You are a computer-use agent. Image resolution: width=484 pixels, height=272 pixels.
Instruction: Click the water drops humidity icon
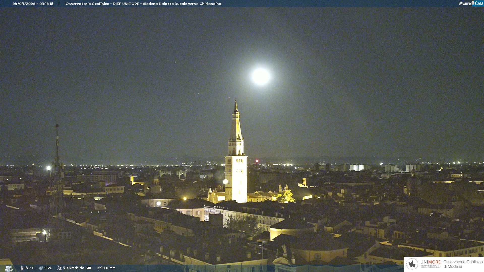coord(41,268)
